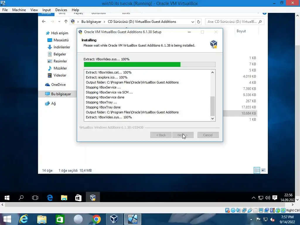The image size is (300, 225).
Task: Click the white sphere icon on host taskbar
Action: [78, 219]
